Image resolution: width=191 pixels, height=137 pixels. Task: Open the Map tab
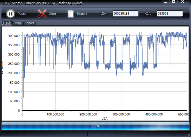pos(18,23)
